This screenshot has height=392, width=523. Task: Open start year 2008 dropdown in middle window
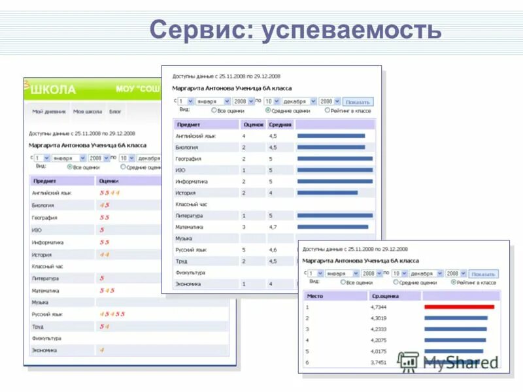[243, 101]
